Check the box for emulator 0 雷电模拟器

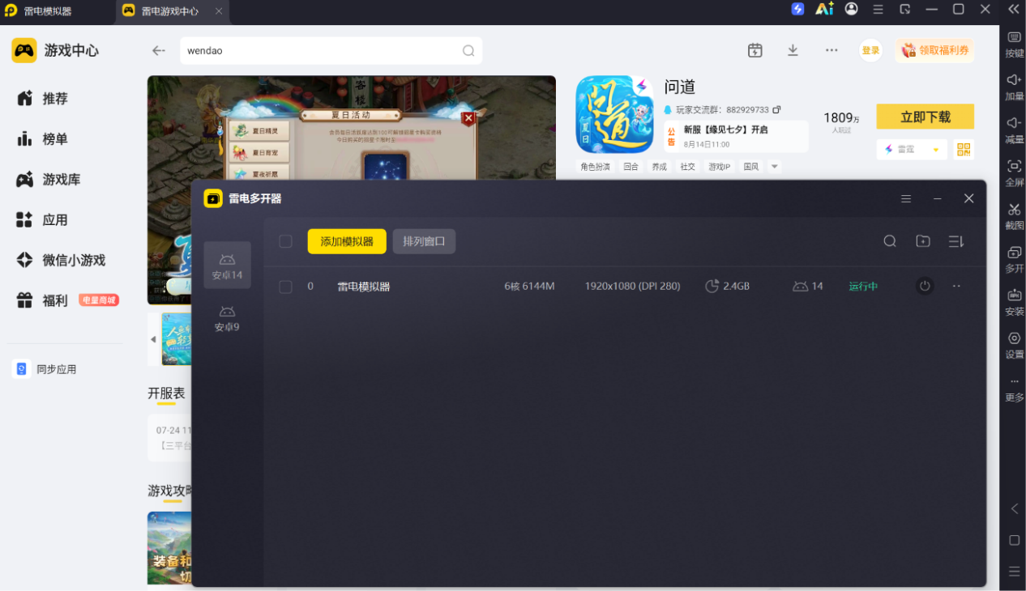[x=285, y=287]
